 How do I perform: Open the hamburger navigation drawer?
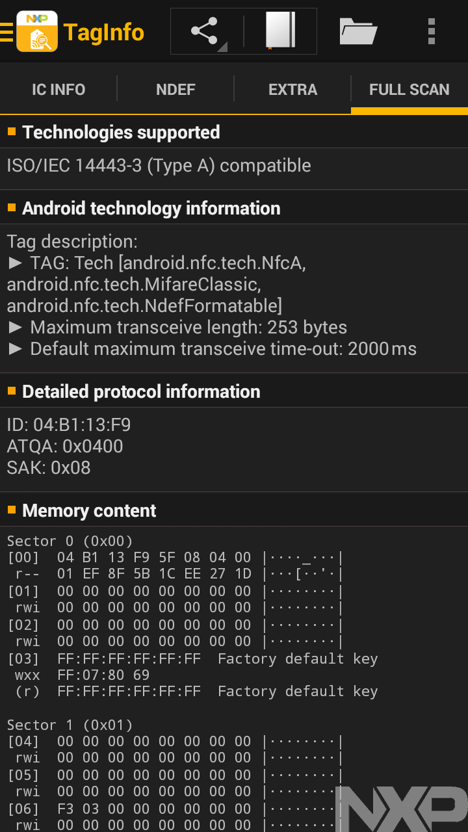pos(6,32)
